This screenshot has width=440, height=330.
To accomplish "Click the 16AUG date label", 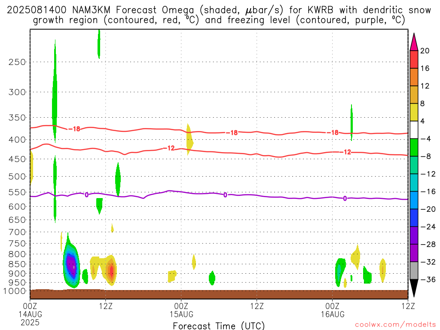I will click(333, 314).
